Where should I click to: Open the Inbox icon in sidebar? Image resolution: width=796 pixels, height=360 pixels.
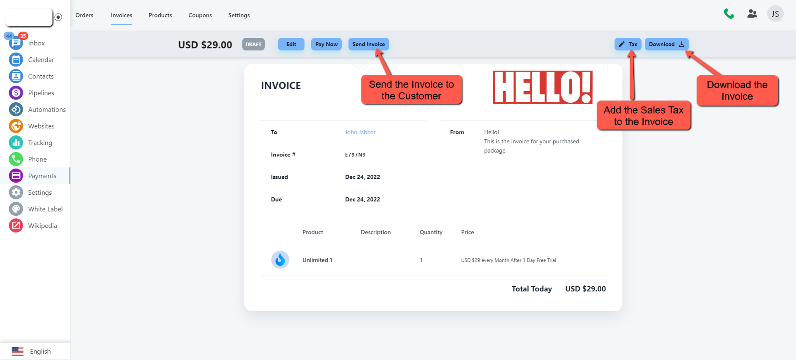tap(16, 43)
